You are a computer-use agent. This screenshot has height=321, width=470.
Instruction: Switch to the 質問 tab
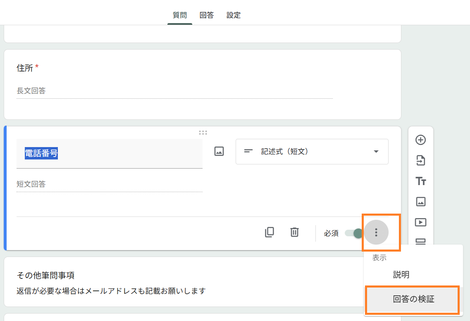[179, 15]
